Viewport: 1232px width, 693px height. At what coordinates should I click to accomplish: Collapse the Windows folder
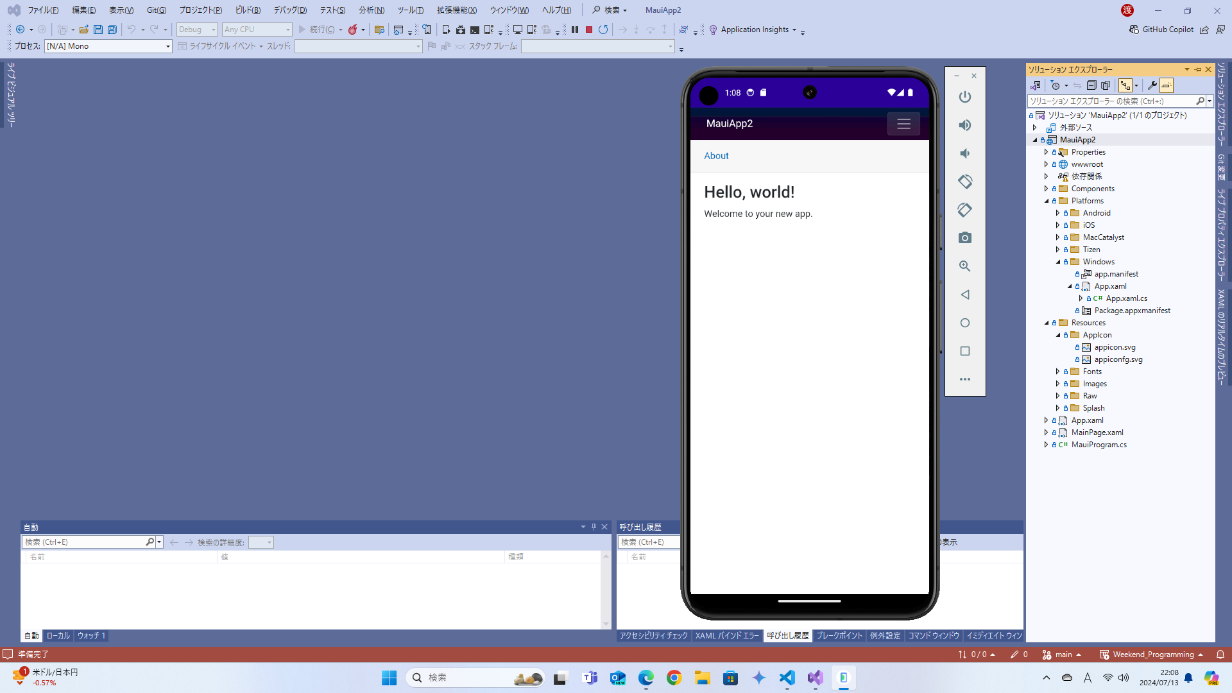point(1058,262)
